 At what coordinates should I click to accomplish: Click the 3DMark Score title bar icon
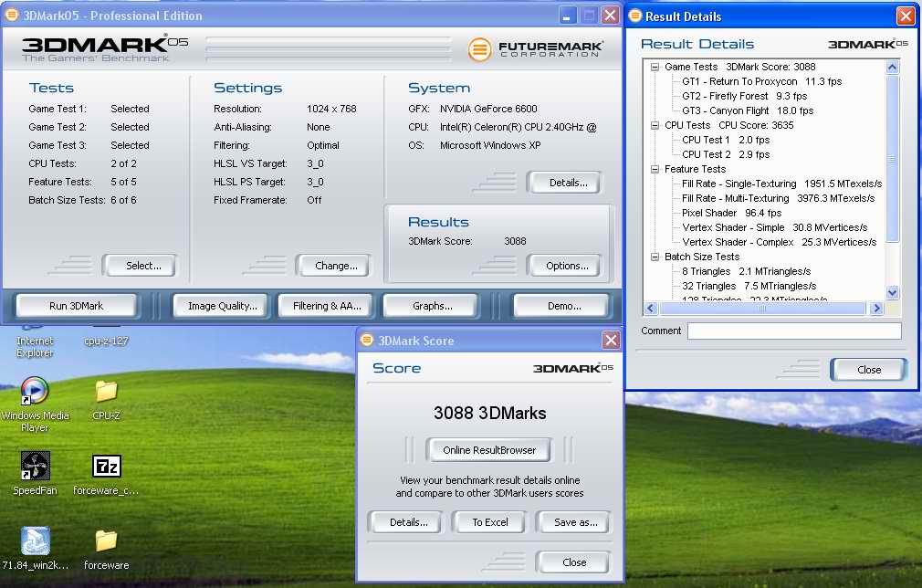pyautogui.click(x=367, y=340)
